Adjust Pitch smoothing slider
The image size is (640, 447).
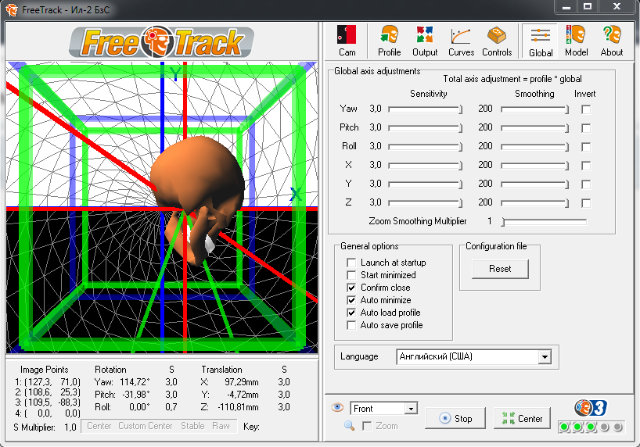pyautogui.click(x=534, y=128)
